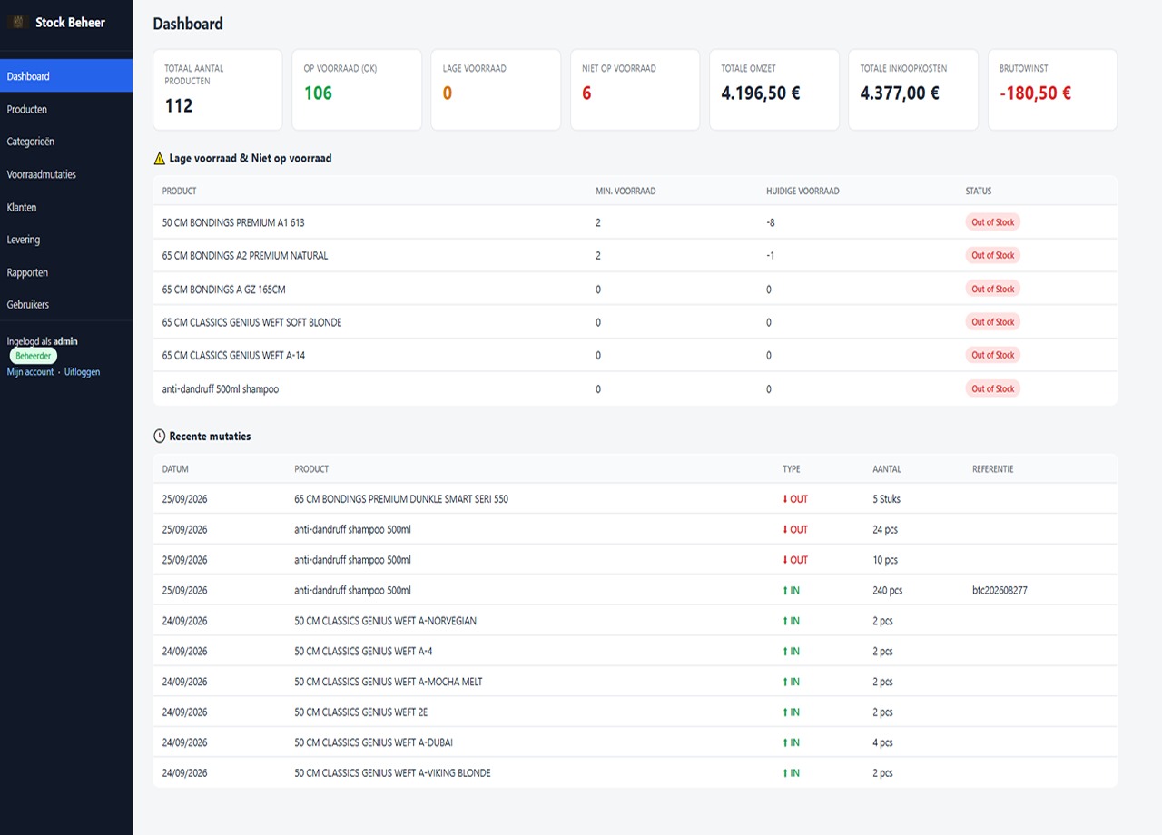Viewport: 1162px width, 835px height.
Task: Click 65 CM BONDINGS A2 PREMIUM NATURAL
Action: 245,256
